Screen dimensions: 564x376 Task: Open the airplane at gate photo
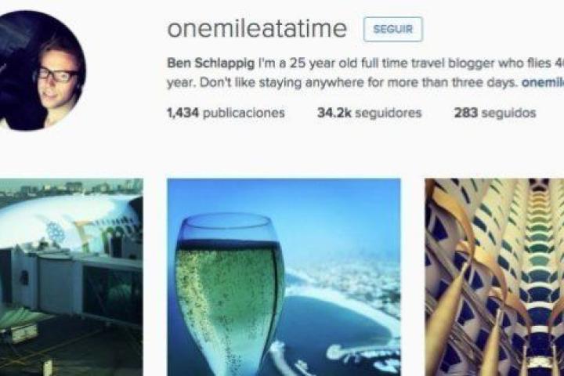tap(71, 277)
